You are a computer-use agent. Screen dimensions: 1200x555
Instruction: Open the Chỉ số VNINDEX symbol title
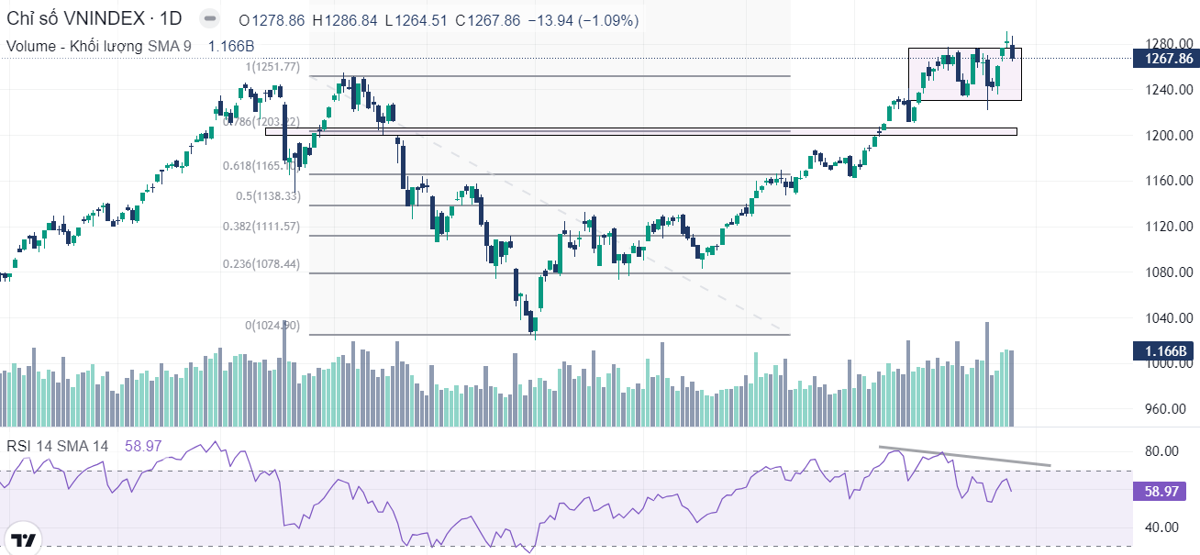(93, 18)
